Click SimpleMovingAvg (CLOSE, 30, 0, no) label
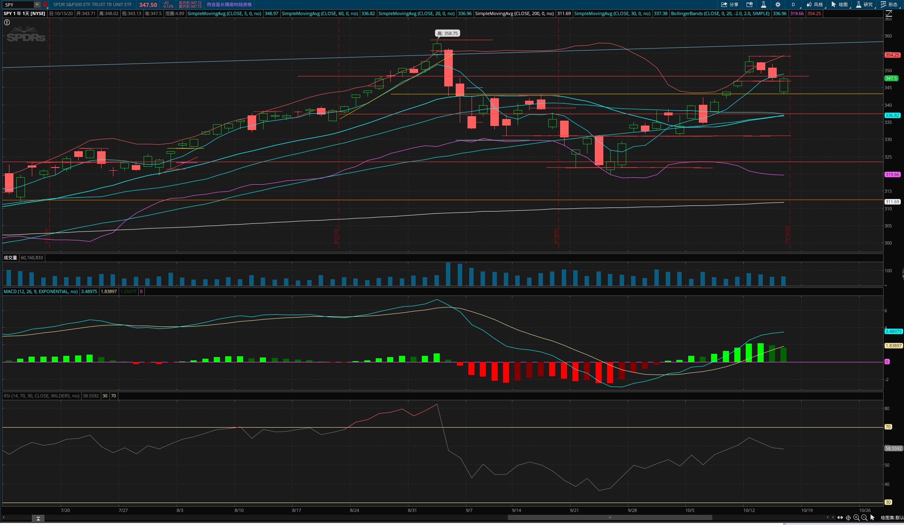Viewport: 904px width, 525px height. coord(612,13)
